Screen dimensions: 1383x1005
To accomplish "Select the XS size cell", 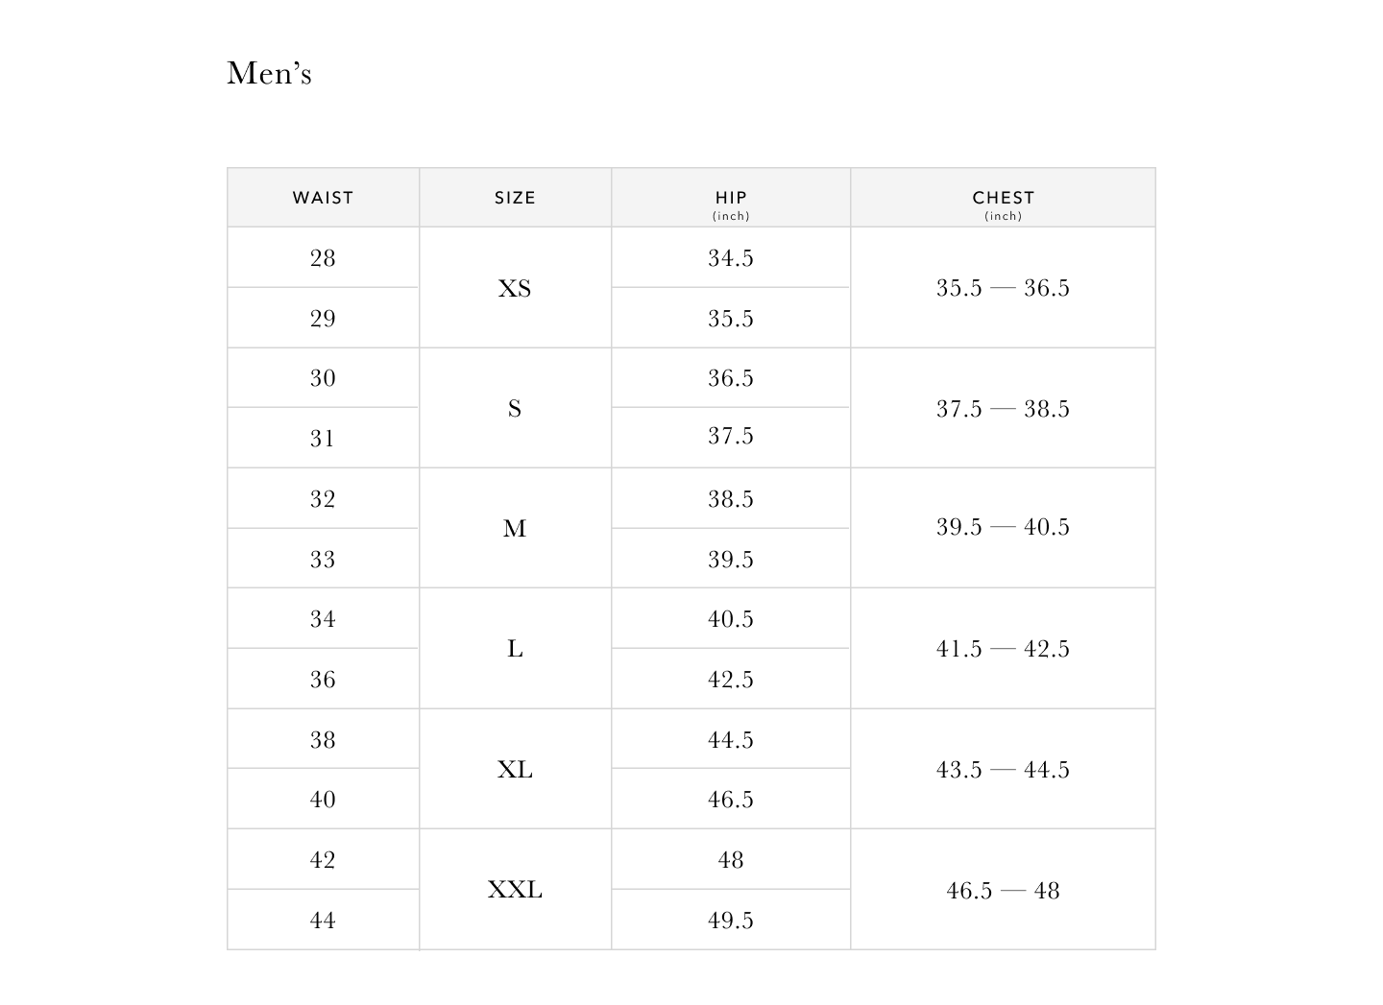I will 515,288.
